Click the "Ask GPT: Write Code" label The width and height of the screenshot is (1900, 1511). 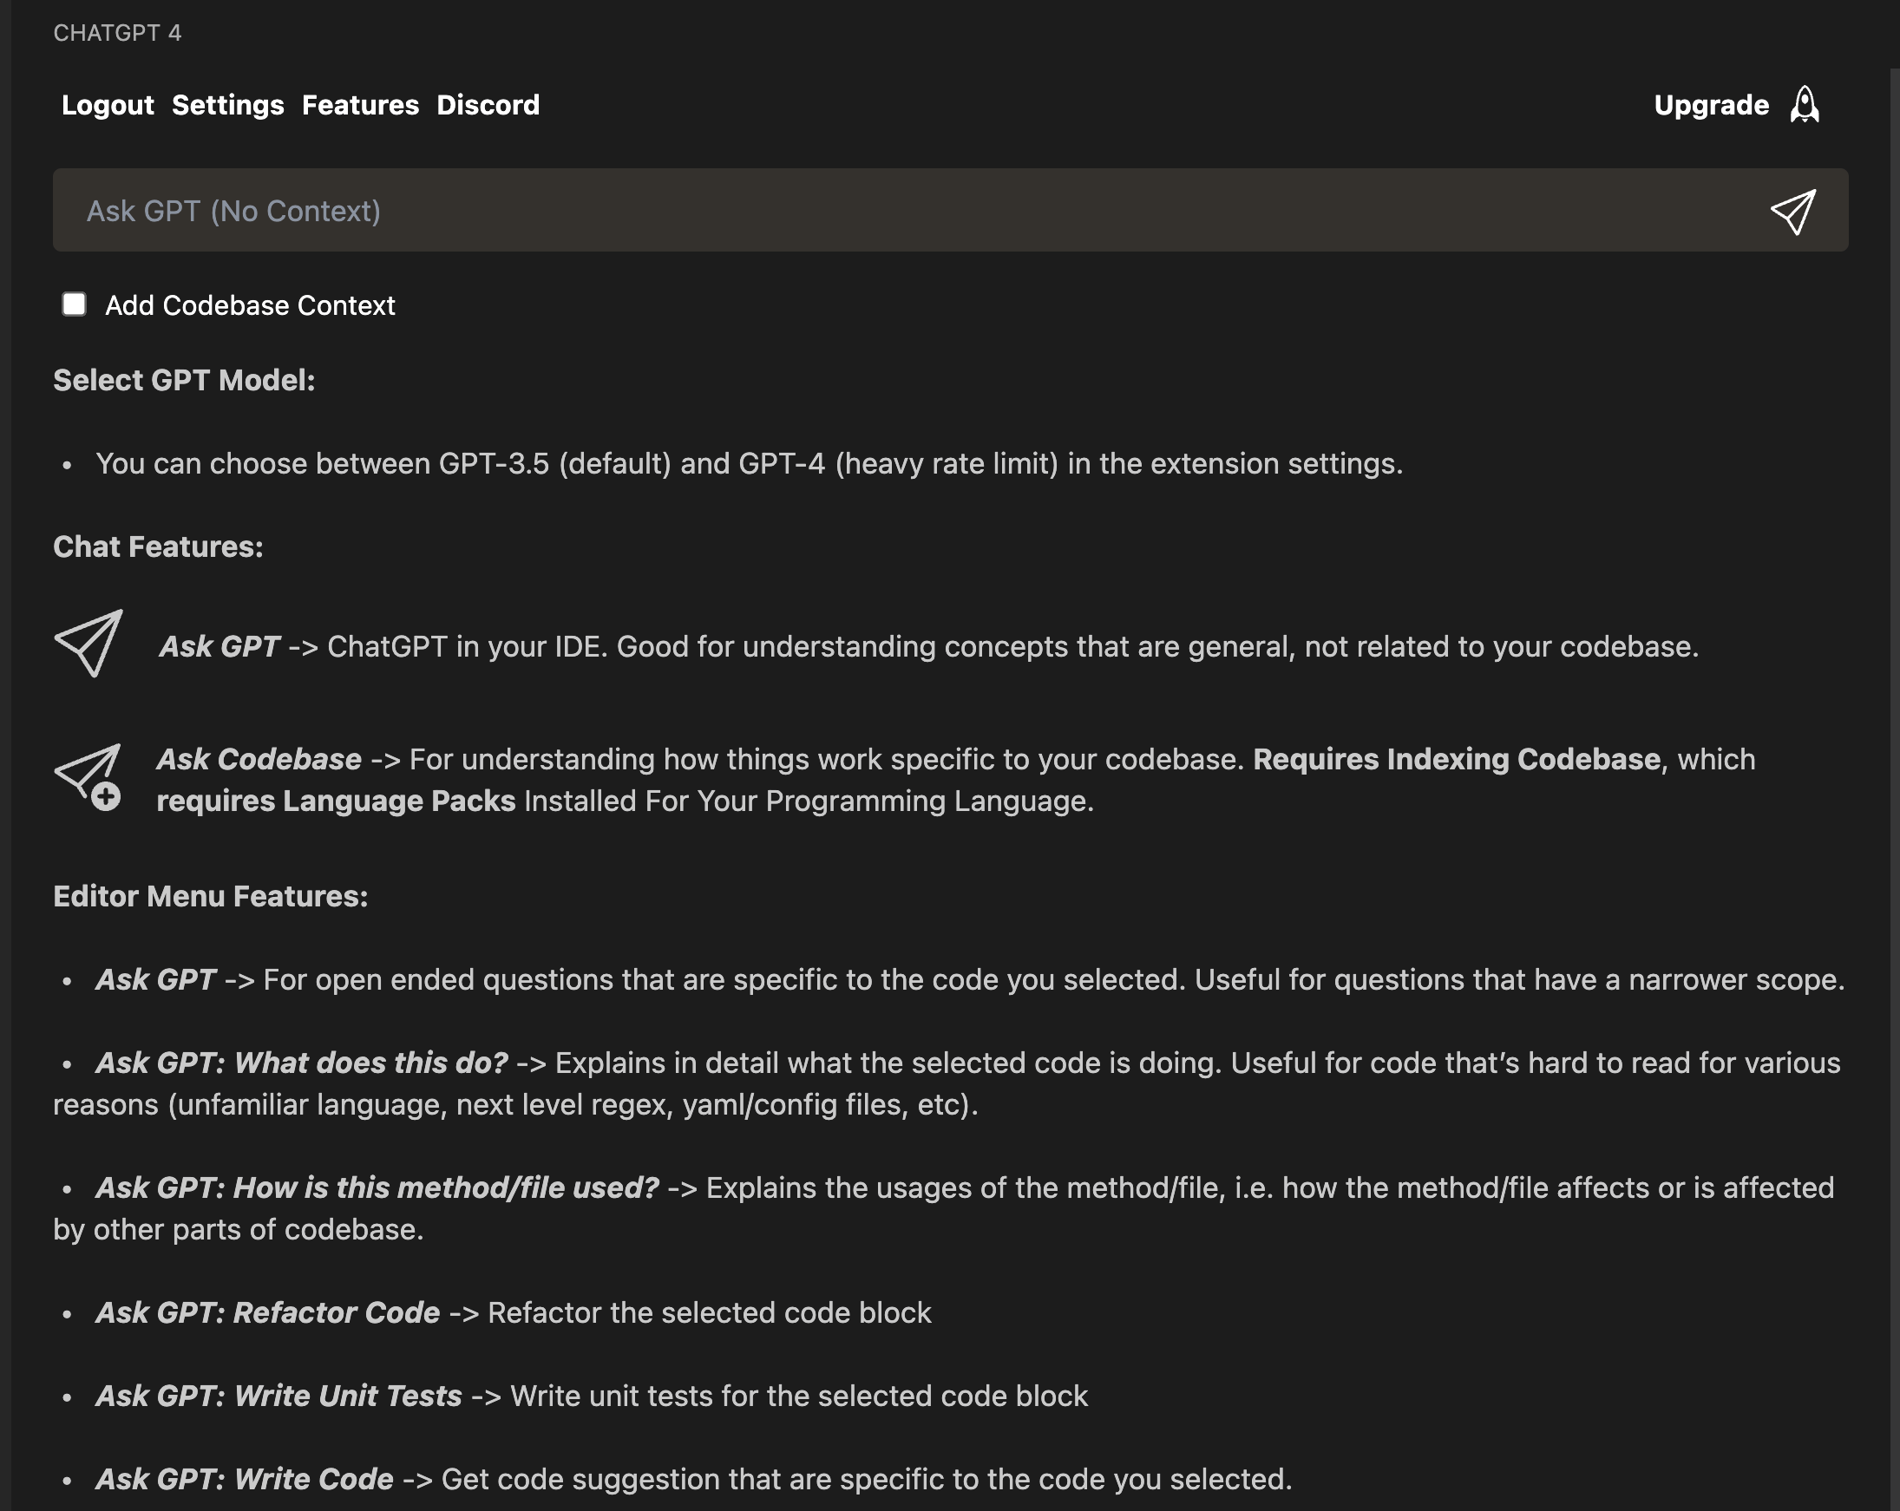pos(244,1479)
